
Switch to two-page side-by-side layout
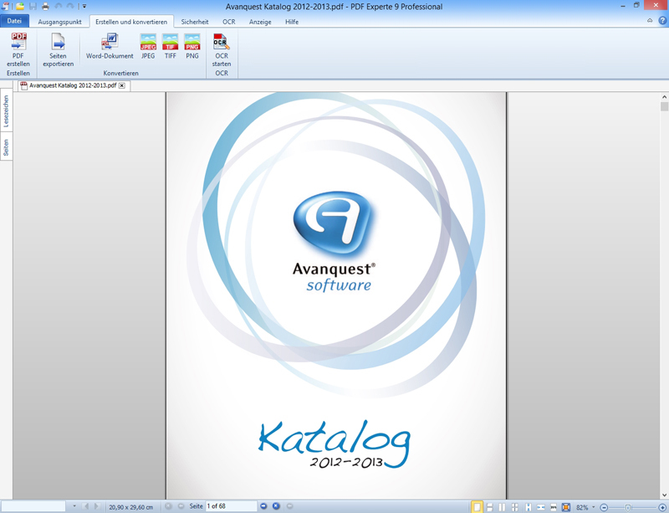tap(503, 507)
